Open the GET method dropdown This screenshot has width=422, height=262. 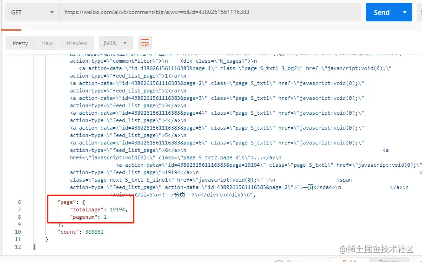click(x=33, y=12)
